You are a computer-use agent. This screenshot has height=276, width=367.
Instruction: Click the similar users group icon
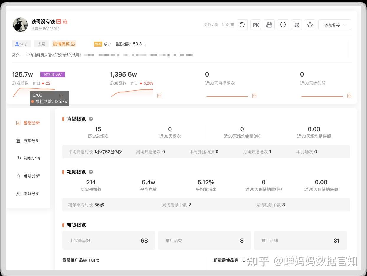269,25
